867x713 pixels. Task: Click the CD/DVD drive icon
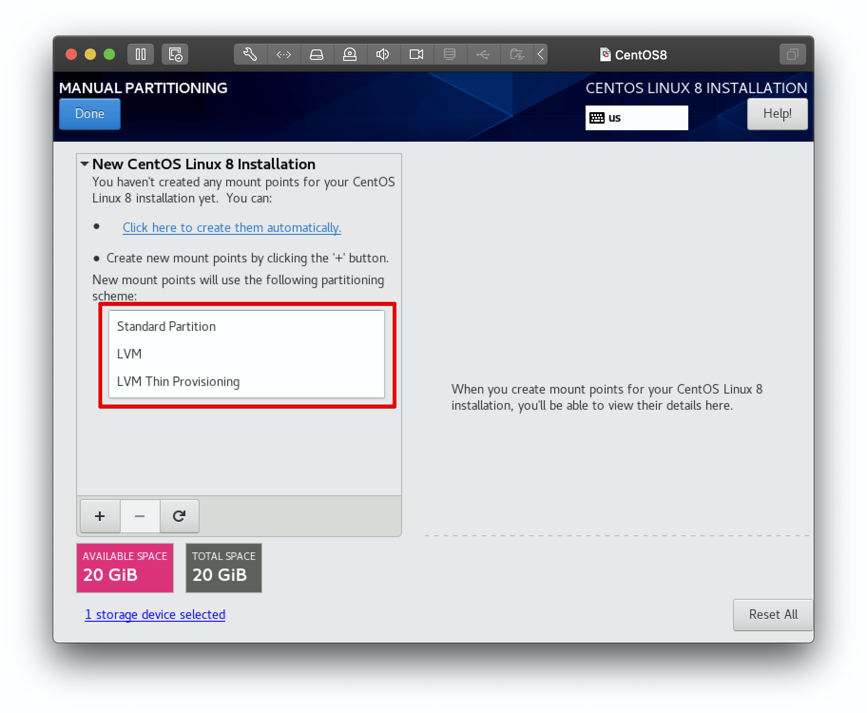(350, 54)
